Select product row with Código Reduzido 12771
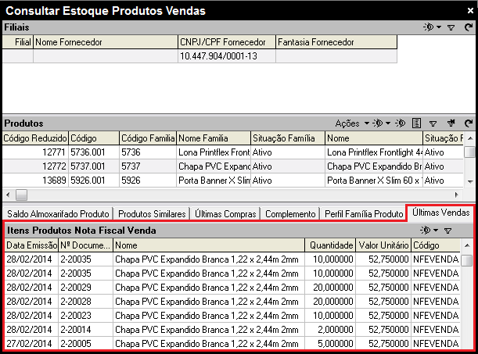 pyautogui.click(x=232, y=152)
